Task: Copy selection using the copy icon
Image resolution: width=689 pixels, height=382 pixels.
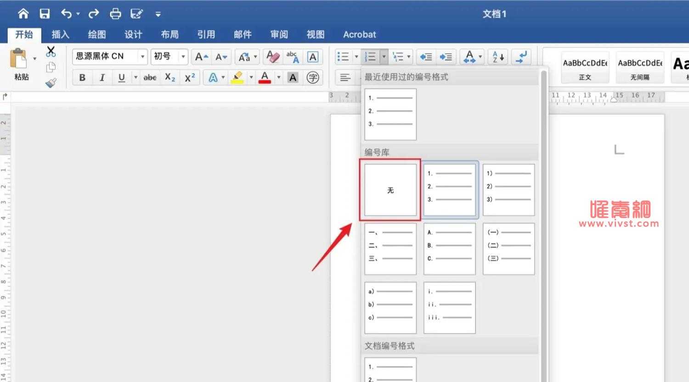Action: coord(51,67)
